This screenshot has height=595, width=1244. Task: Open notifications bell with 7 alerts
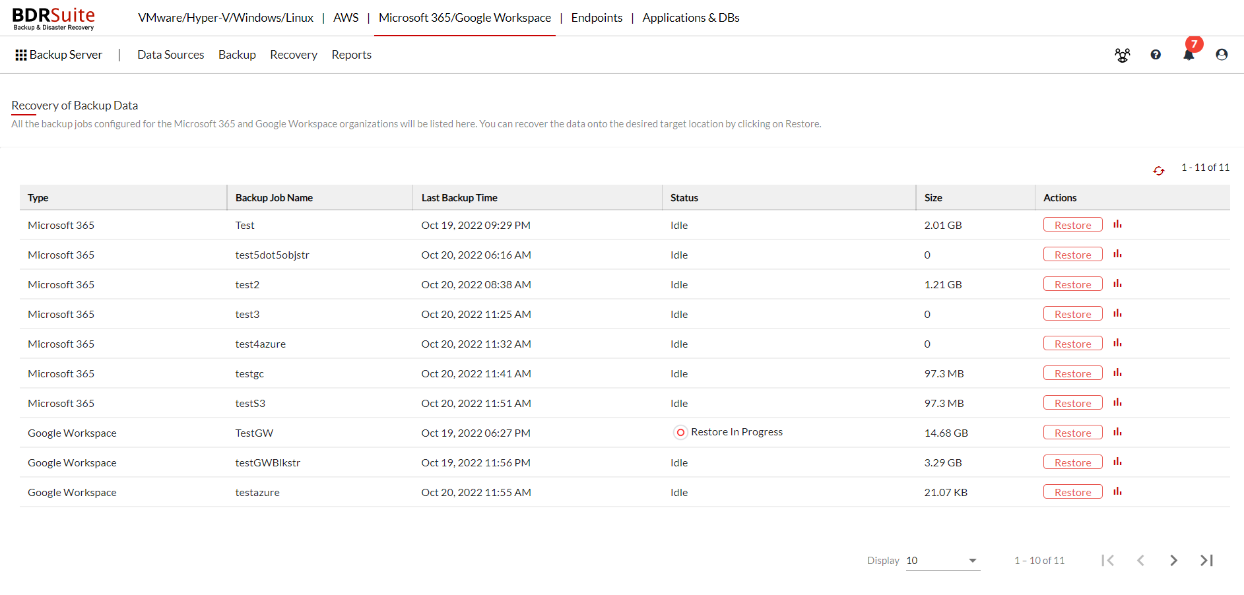click(1189, 54)
